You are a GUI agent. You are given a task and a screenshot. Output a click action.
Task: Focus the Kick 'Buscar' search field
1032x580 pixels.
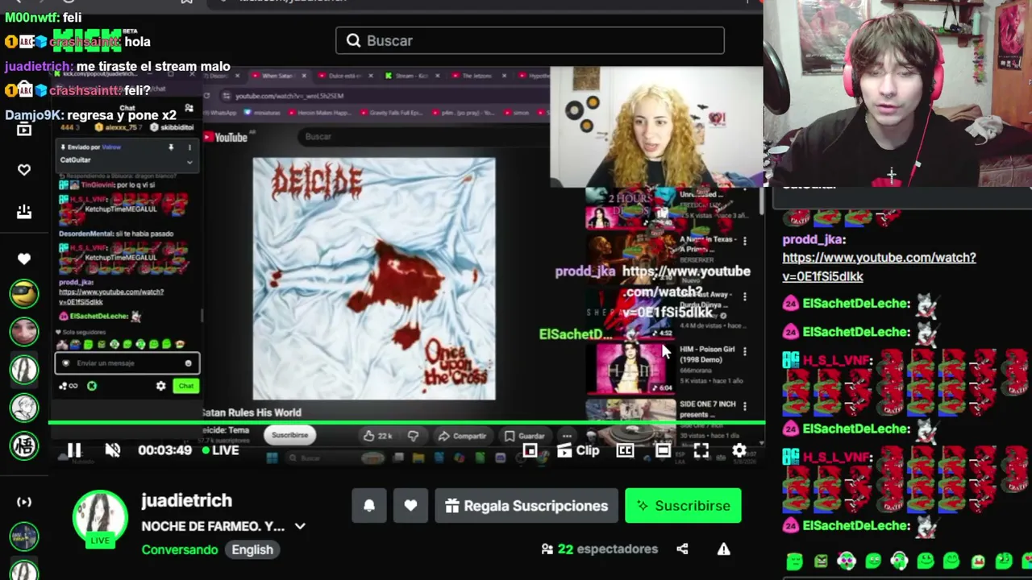tap(530, 41)
